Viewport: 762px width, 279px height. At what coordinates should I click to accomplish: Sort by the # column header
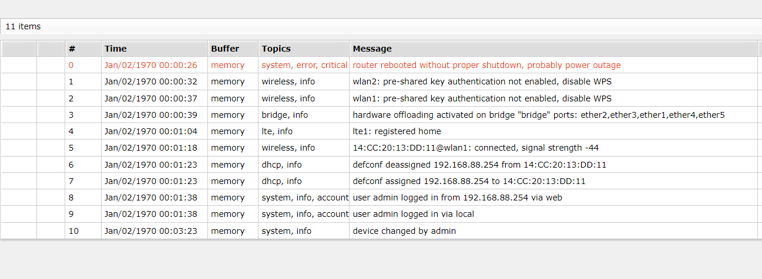point(72,49)
